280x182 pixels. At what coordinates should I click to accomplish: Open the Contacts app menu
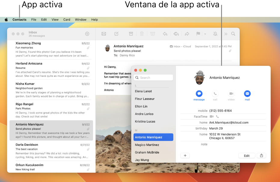tap(20, 20)
